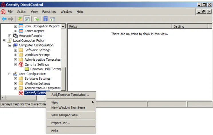Click the Zones Report icon
Image resolution: width=213 pixels, height=135 pixels.
[x=21, y=31]
